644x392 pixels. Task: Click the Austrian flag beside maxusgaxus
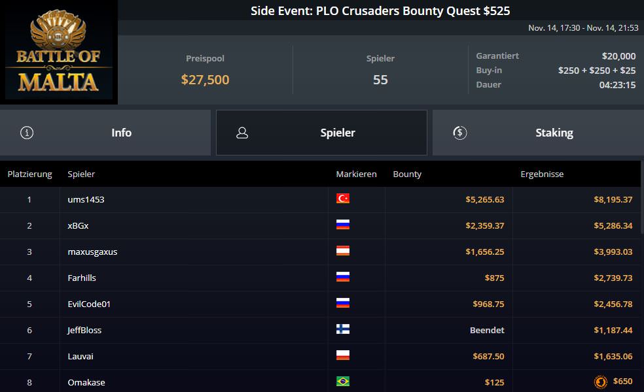click(x=343, y=251)
